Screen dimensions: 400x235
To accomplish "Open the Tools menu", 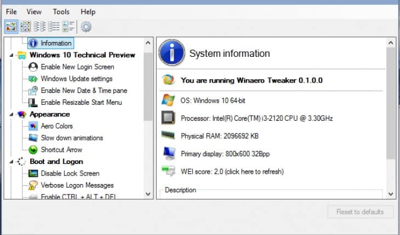I will point(61,11).
